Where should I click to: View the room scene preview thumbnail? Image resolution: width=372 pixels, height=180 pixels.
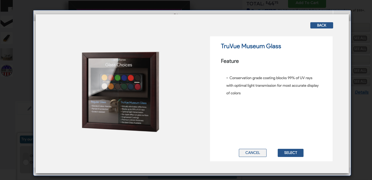[6, 54]
